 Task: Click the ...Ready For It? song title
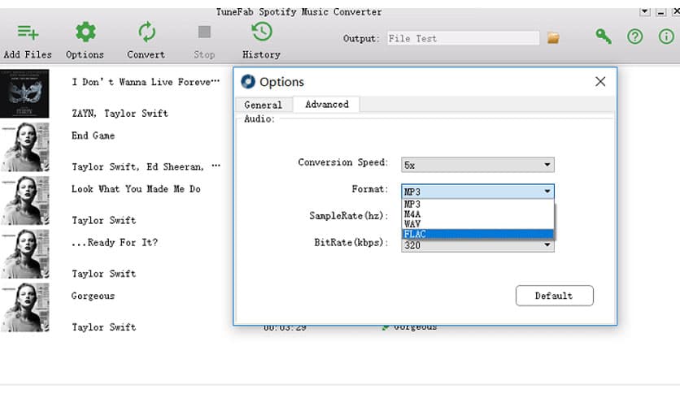(115, 243)
